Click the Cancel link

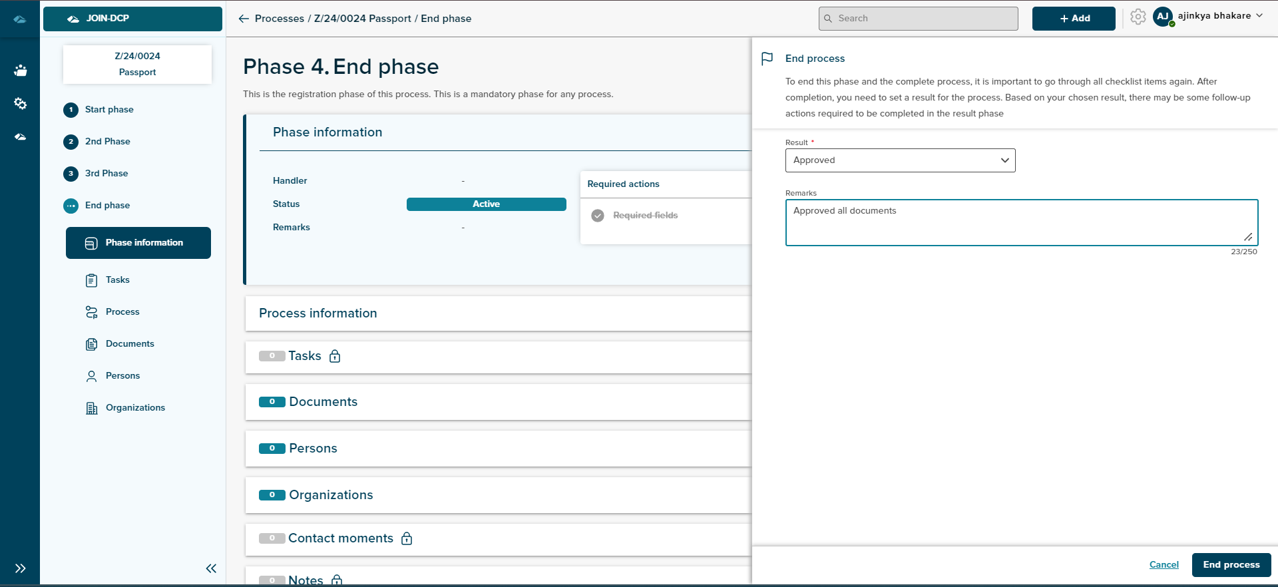click(x=1164, y=565)
